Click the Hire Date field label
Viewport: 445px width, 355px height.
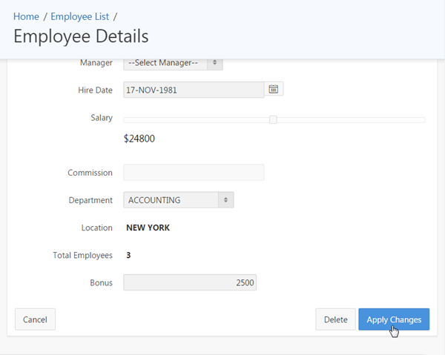[95, 90]
